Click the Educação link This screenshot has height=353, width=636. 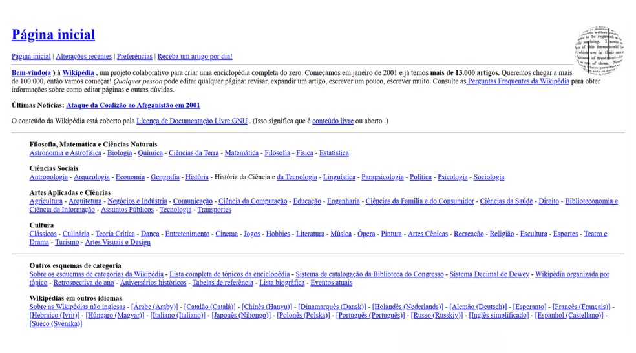[307, 201]
